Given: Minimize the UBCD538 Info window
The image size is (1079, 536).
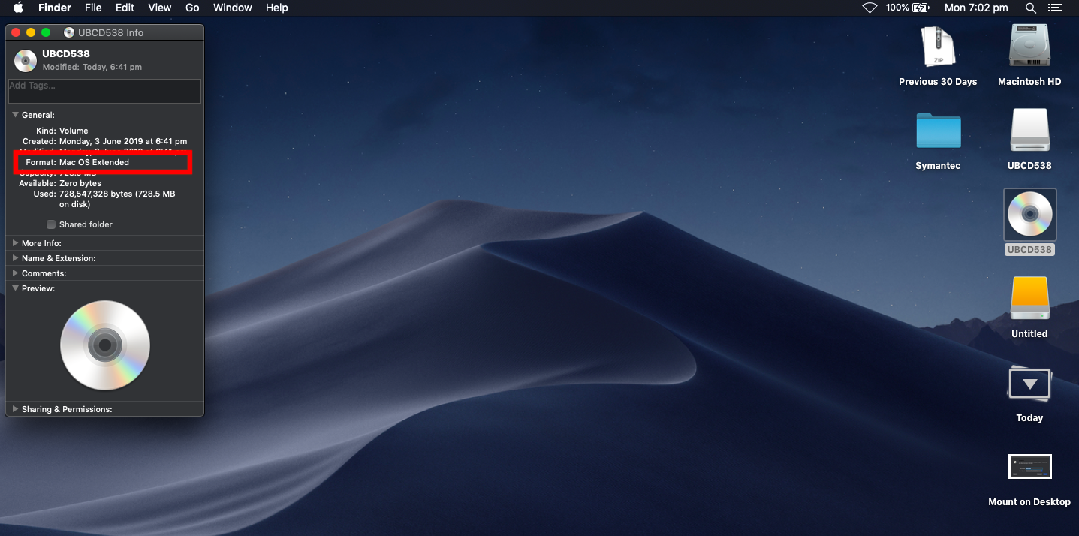Looking at the screenshot, I should pos(31,32).
